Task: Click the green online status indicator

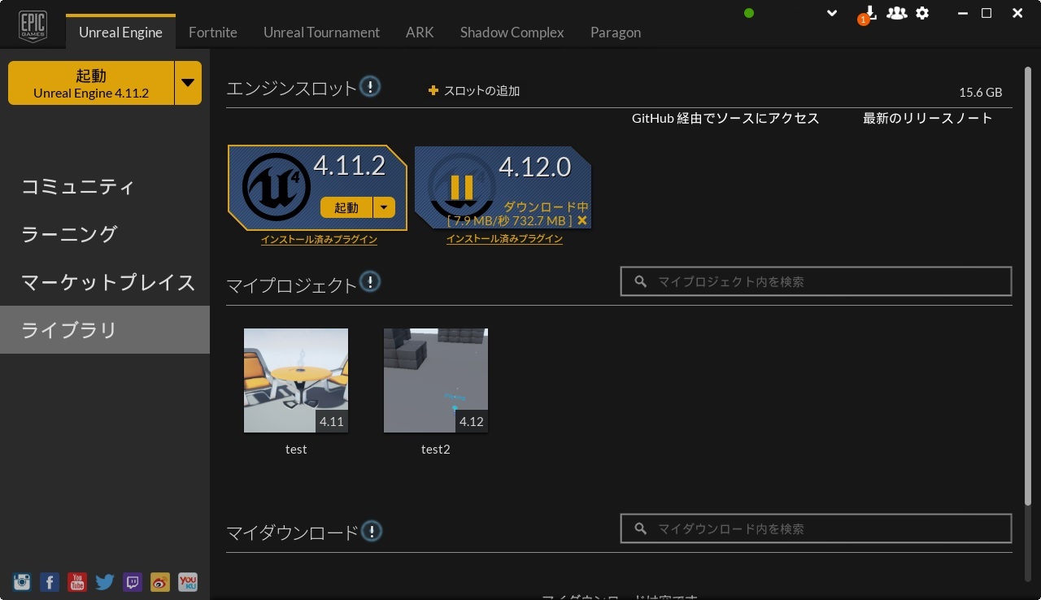Action: pyautogui.click(x=749, y=13)
